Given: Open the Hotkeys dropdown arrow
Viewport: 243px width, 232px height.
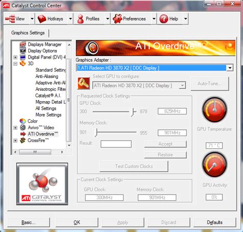Looking at the screenshot, I should (x=70, y=18).
